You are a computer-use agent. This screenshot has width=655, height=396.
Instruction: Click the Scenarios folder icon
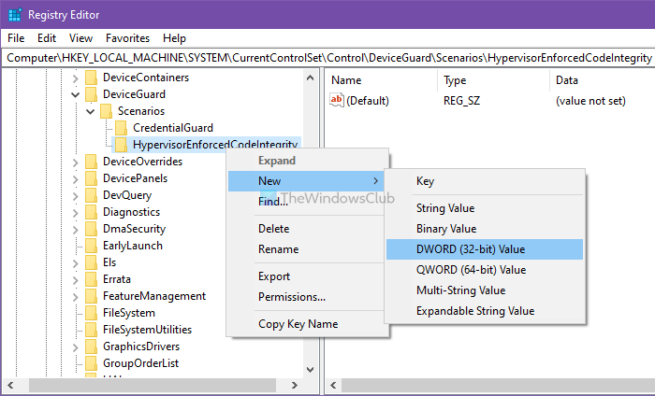click(x=106, y=111)
